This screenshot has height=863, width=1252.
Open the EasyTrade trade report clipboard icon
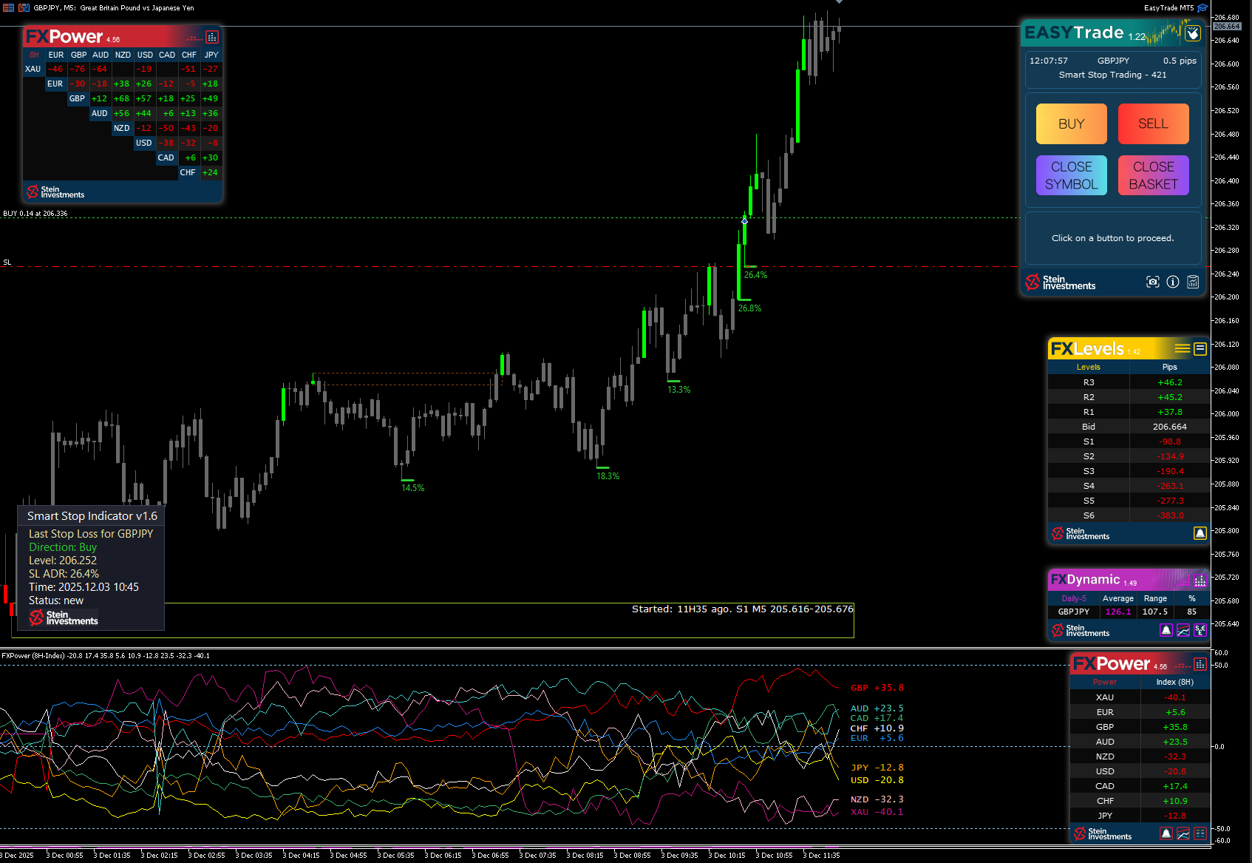tap(1193, 282)
